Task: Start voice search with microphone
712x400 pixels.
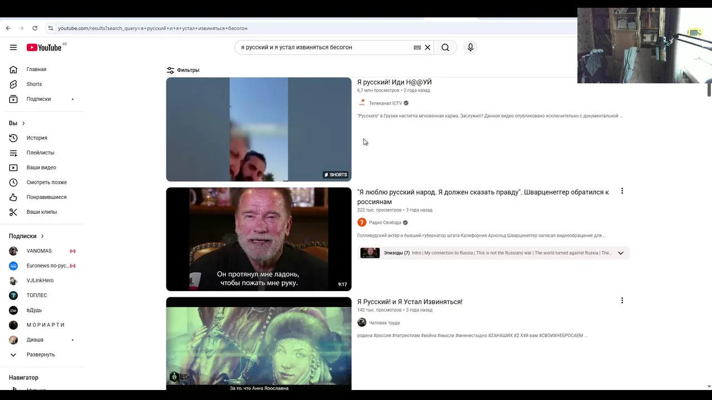Action: point(471,47)
